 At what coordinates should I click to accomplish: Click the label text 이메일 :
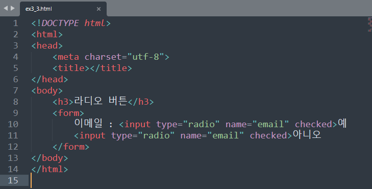click(93, 124)
